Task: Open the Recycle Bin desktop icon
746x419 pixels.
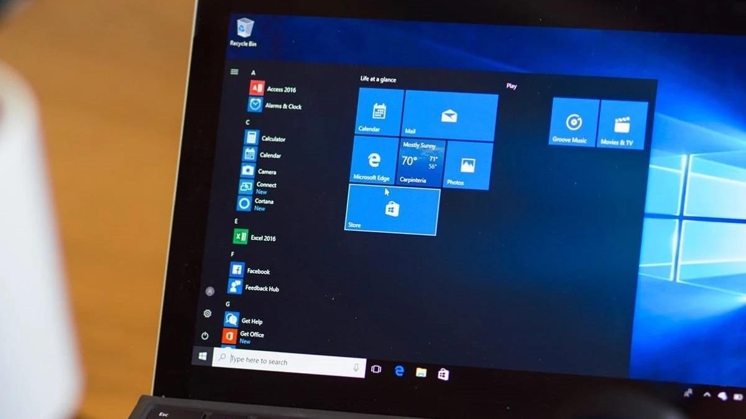Action: click(x=244, y=32)
